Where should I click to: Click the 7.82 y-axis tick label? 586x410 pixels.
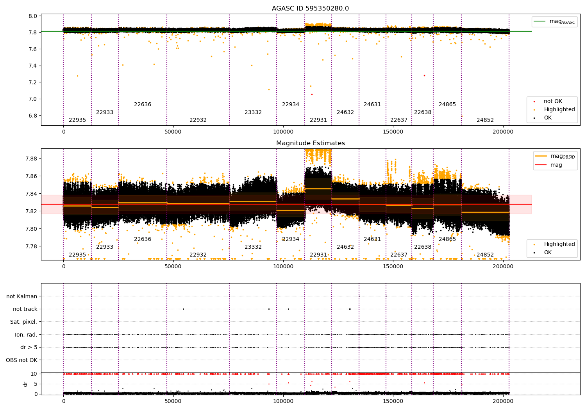pyautogui.click(x=31, y=211)
